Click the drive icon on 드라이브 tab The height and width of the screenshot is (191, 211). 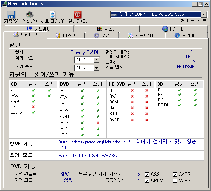click(x=16, y=35)
